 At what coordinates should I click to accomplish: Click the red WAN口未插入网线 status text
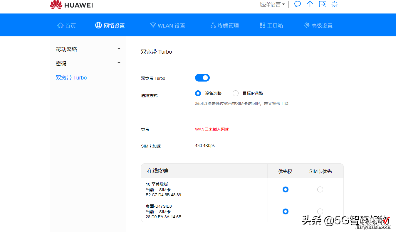[212, 129]
